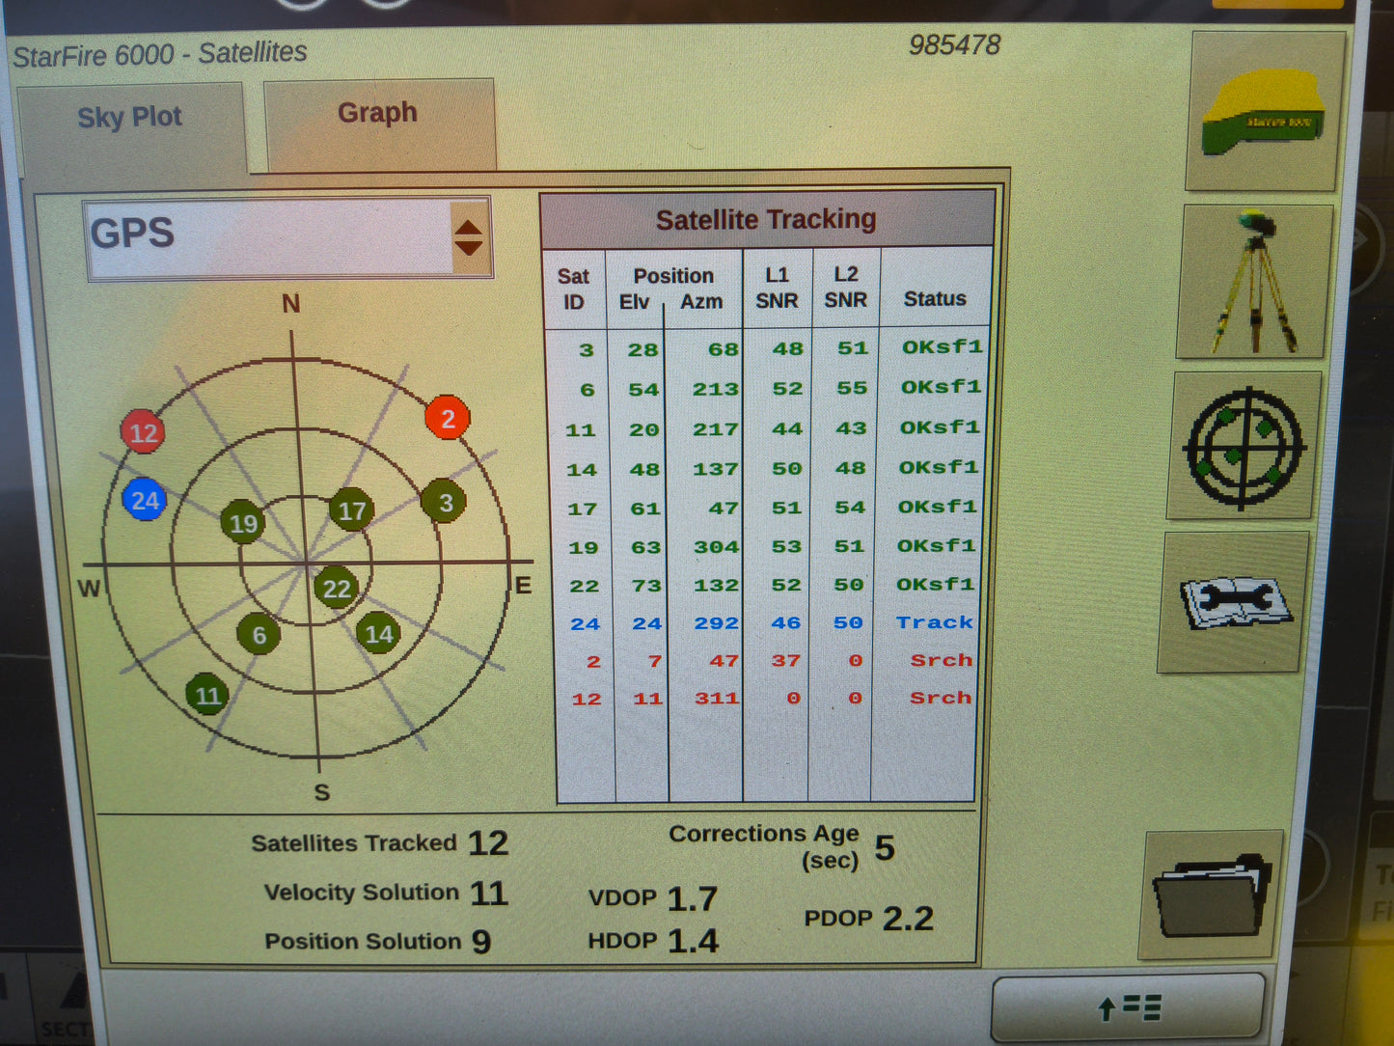Image resolution: width=1394 pixels, height=1046 pixels.
Task: Open the file folder icon
Action: (x=1212, y=895)
